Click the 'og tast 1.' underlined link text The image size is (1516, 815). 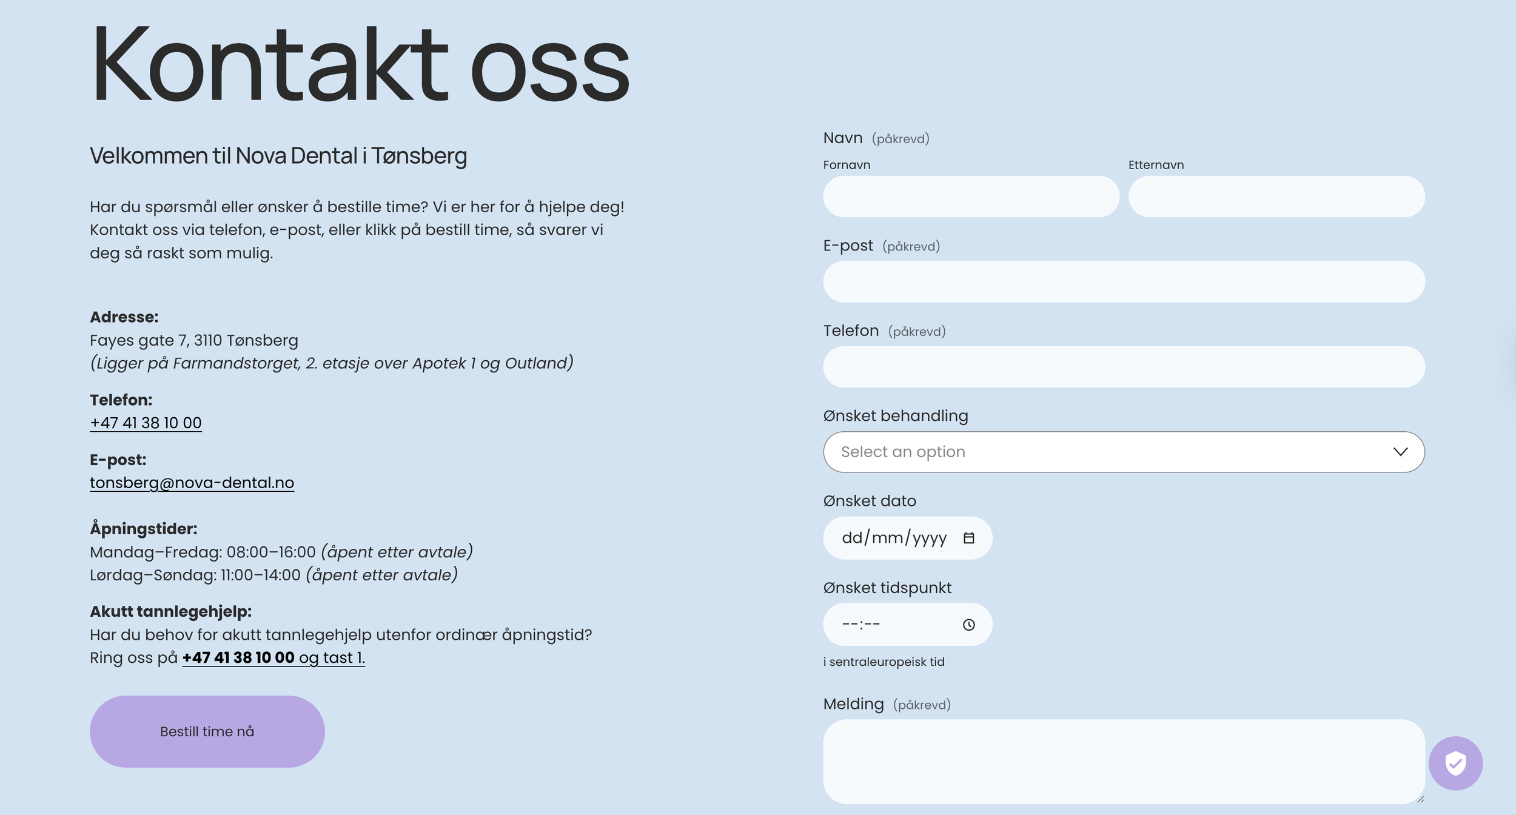click(x=332, y=658)
